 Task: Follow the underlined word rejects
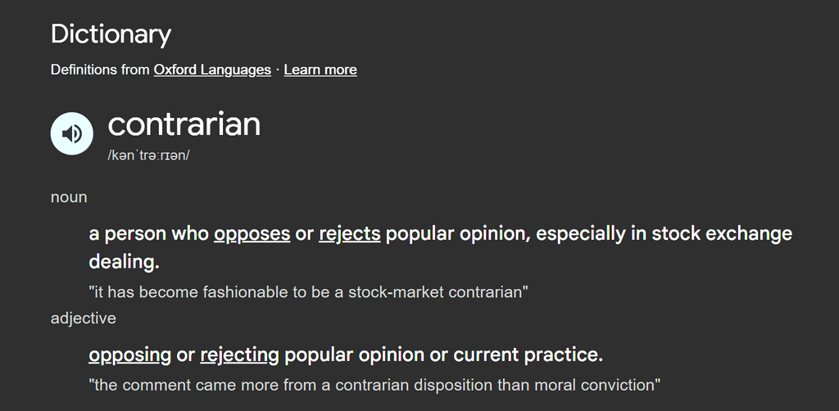click(350, 233)
